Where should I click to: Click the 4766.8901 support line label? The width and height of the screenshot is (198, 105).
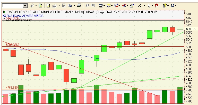tap(12, 87)
